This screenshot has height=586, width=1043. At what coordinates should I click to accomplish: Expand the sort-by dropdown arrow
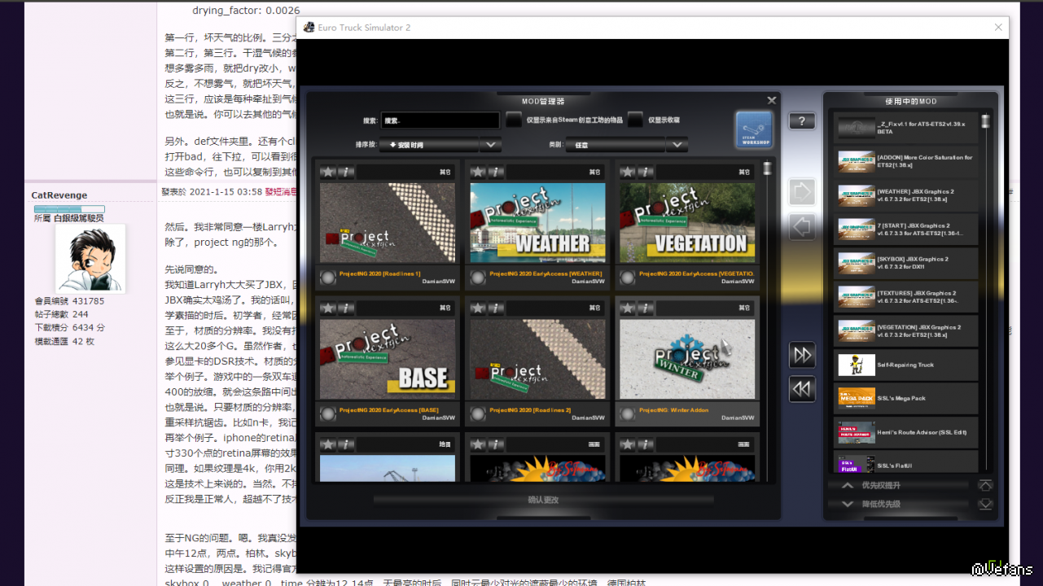click(x=489, y=145)
